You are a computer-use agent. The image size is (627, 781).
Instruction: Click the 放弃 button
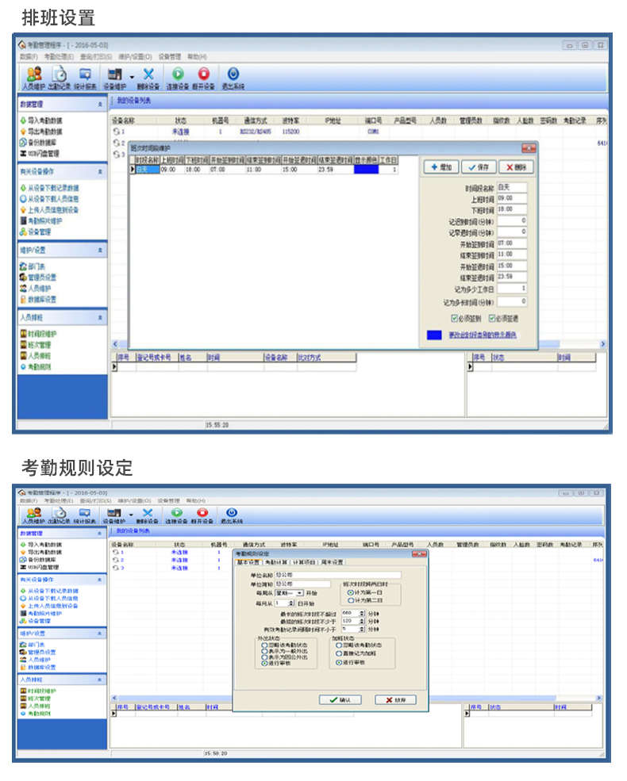(395, 700)
